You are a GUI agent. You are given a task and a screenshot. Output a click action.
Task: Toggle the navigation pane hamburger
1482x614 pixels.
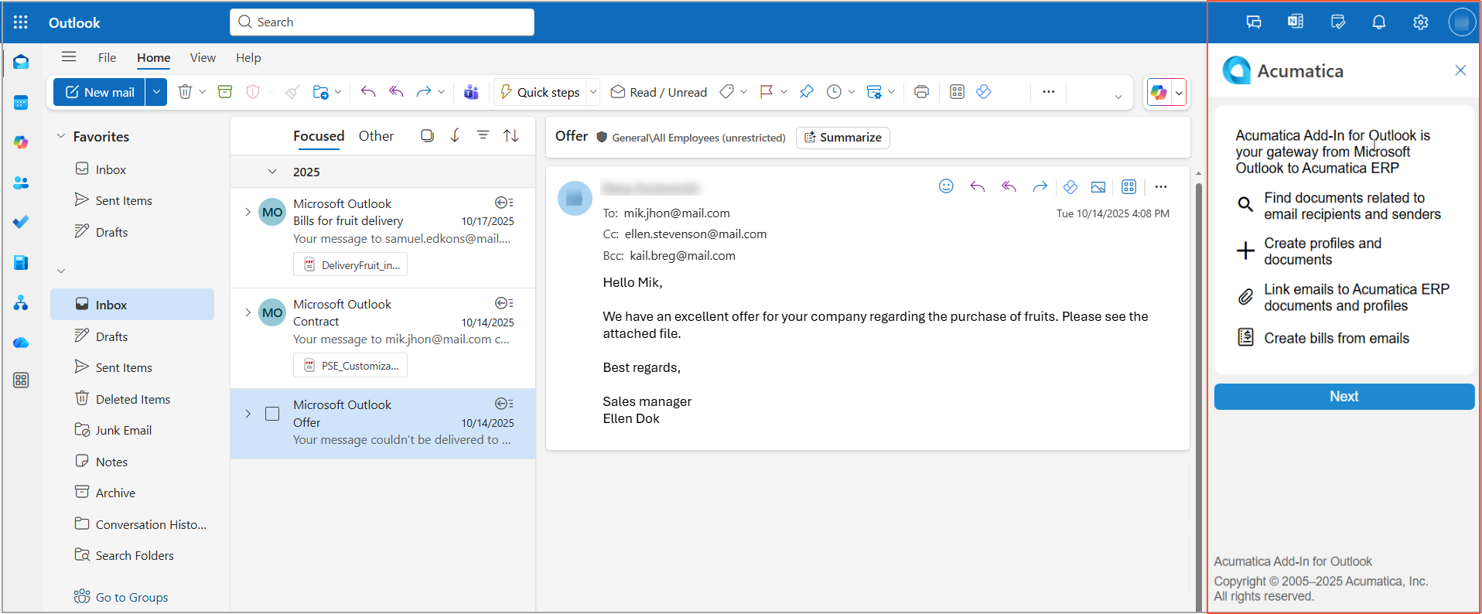(69, 56)
